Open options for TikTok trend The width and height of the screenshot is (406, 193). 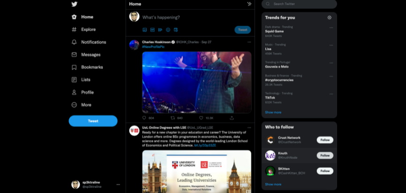331,94
